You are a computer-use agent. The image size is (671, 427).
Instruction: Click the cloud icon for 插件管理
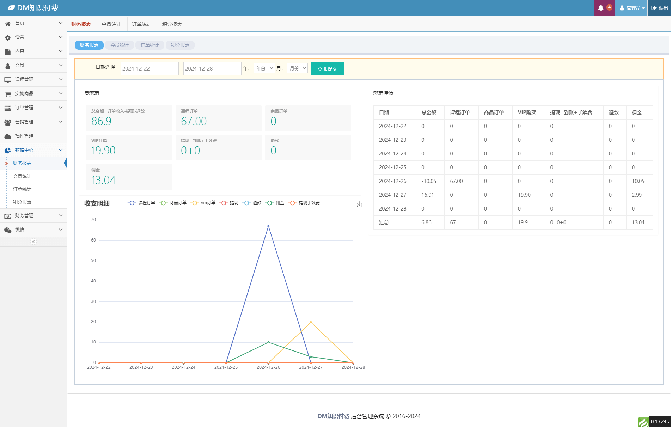coord(8,136)
